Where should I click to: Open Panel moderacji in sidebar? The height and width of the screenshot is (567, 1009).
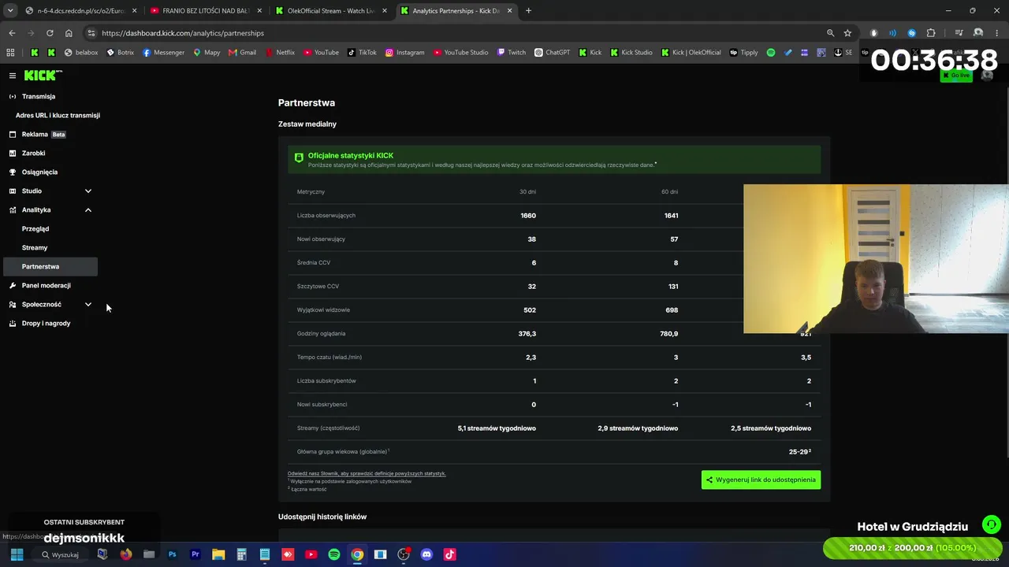pyautogui.click(x=46, y=285)
